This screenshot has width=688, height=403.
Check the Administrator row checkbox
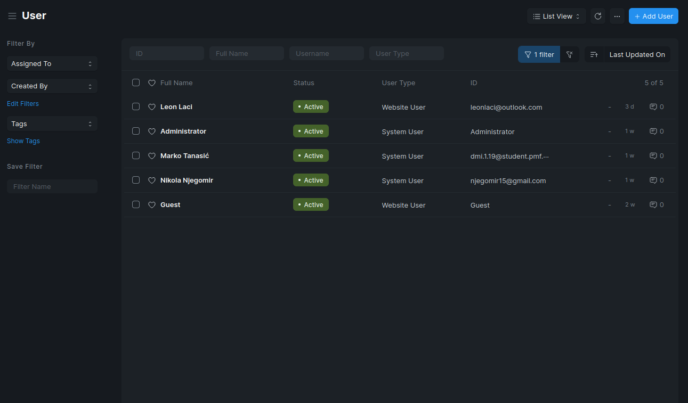[x=136, y=131]
